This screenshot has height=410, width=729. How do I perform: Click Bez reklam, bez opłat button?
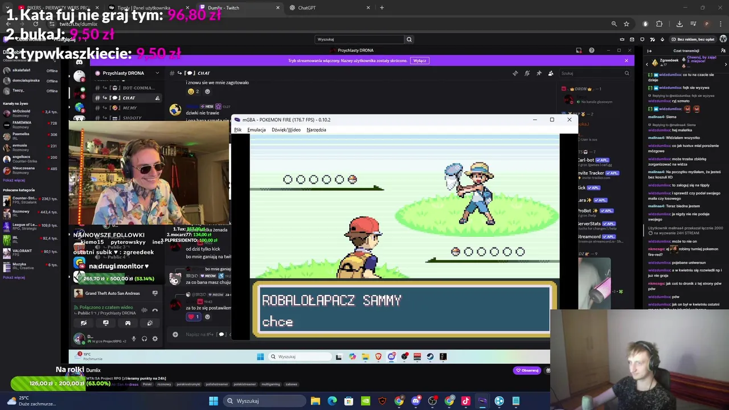pyautogui.click(x=693, y=39)
